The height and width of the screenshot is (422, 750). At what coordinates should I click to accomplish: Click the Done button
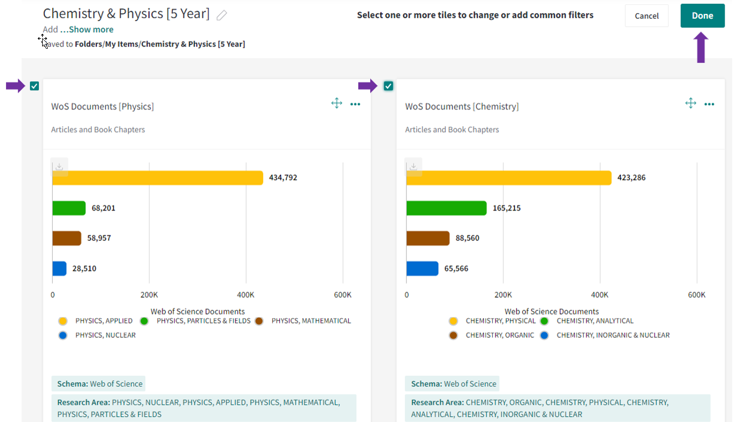coord(702,16)
